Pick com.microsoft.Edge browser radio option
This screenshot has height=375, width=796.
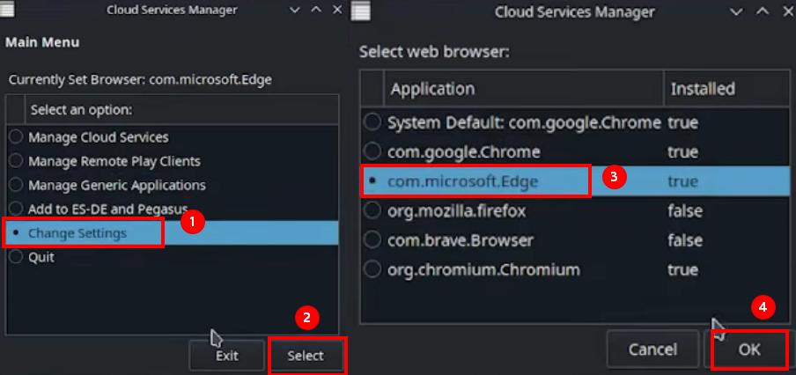[372, 181]
